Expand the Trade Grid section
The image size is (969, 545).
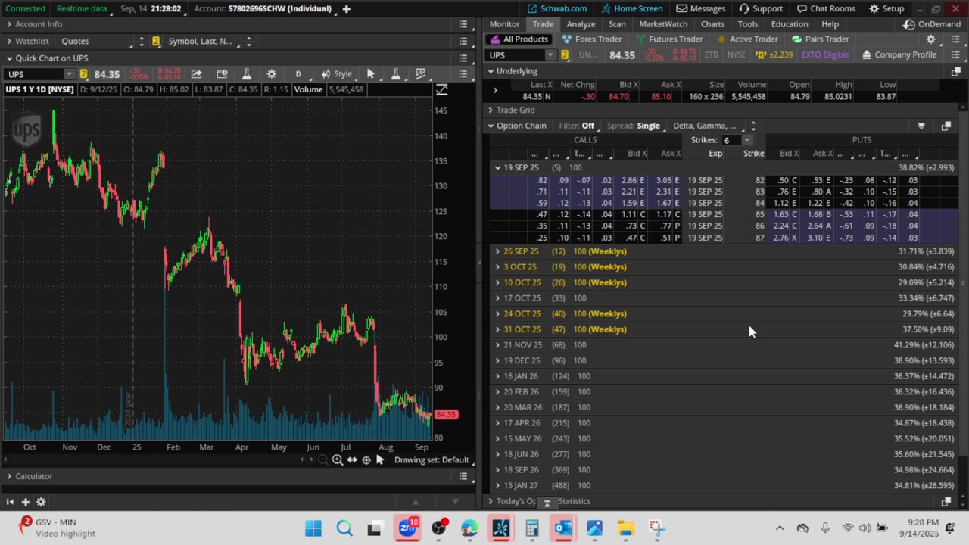coord(491,111)
